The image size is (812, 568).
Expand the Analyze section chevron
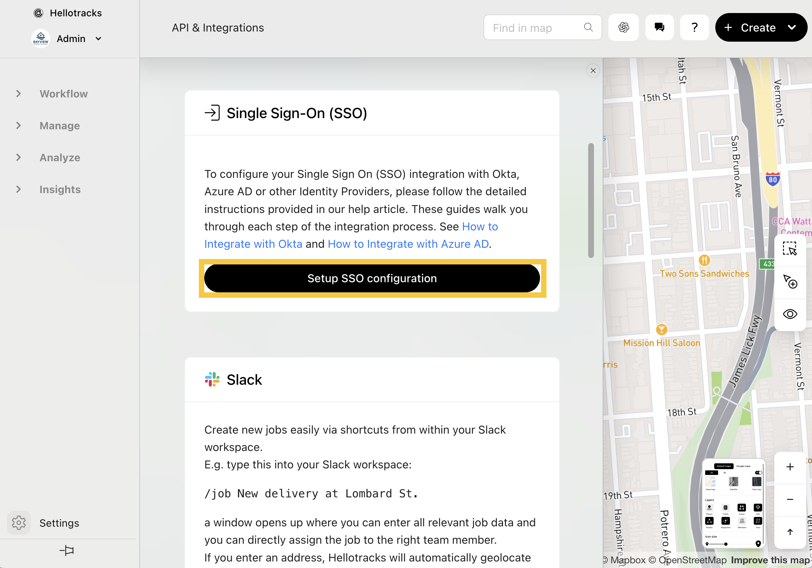point(18,158)
